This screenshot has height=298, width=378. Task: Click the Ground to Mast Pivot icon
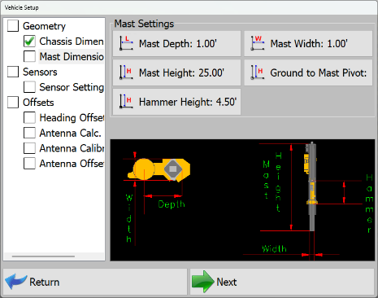point(258,72)
